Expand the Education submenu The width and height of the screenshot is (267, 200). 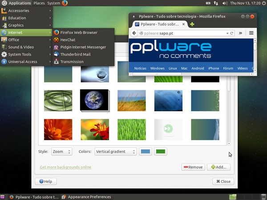coord(26,18)
